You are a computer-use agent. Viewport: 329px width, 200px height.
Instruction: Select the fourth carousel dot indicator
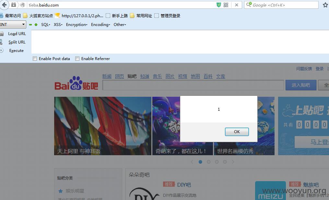pos(225,162)
